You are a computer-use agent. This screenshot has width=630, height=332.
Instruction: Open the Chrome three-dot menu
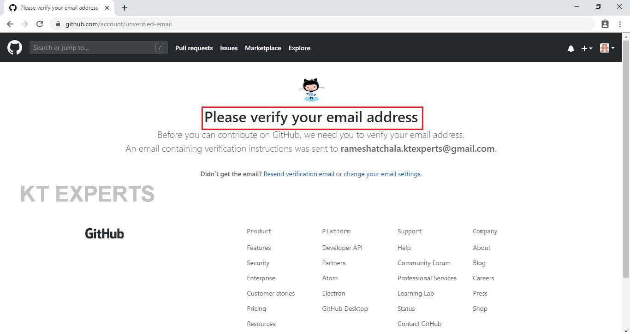(619, 24)
